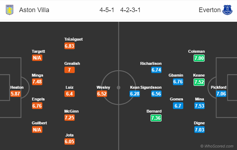
Task: Click Bernard's green 7.36 rating
Action: [x=156, y=118]
